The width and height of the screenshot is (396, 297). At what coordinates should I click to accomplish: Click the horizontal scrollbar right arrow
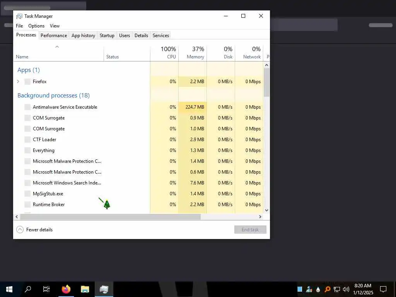coord(260,217)
